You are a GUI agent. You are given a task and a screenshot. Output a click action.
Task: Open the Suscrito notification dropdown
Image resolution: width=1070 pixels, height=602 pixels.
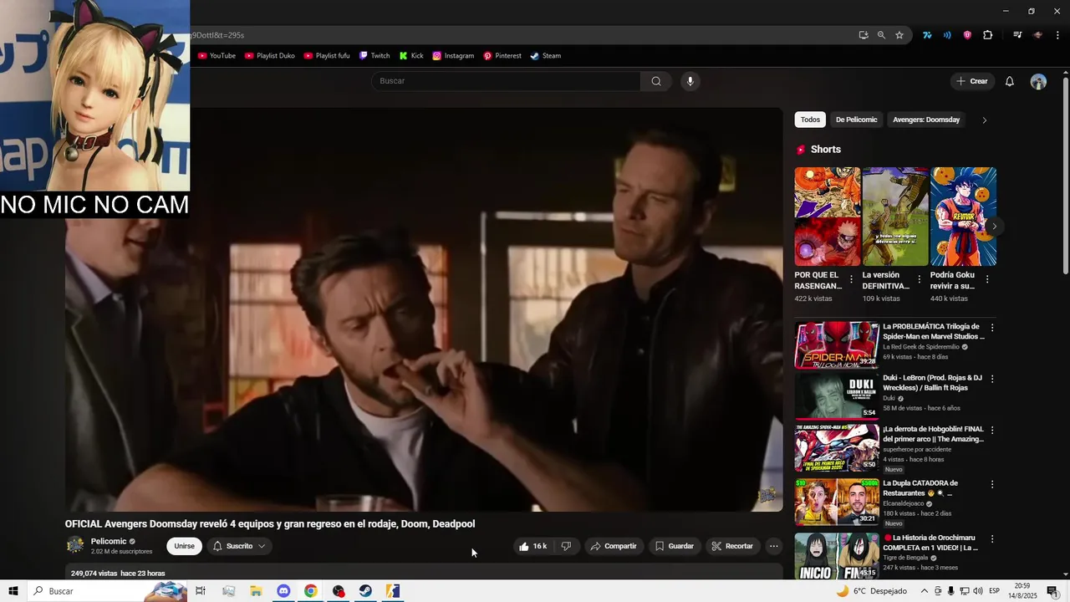click(x=239, y=546)
